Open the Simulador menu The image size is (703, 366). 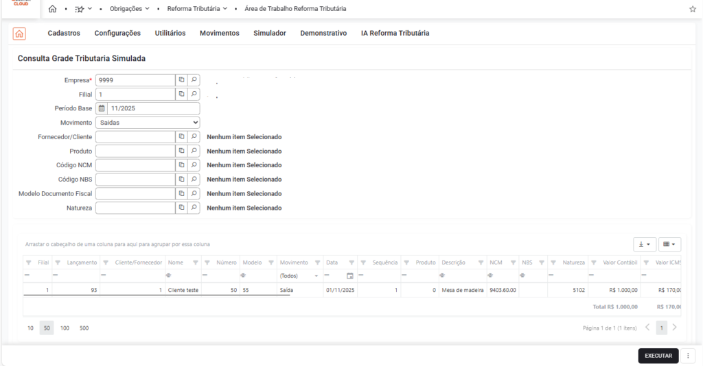[269, 33]
